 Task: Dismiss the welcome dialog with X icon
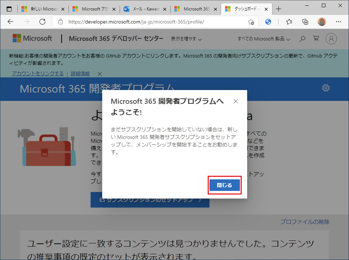click(236, 102)
